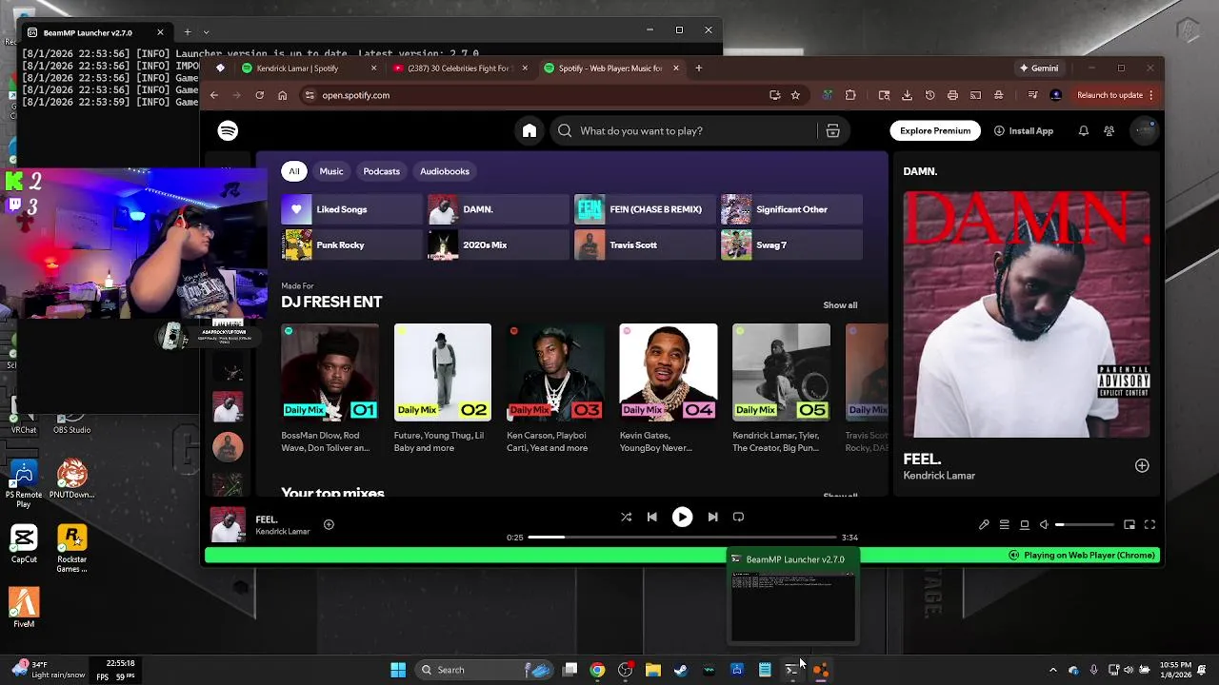Screen dimensions: 1219x685
Task: Add FEEL. to Liked Songs in Now Playing panel
Action: click(x=1142, y=465)
